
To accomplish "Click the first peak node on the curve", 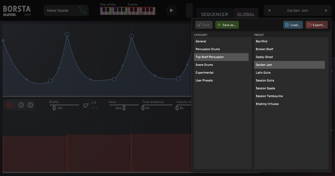I will click(67, 34).
